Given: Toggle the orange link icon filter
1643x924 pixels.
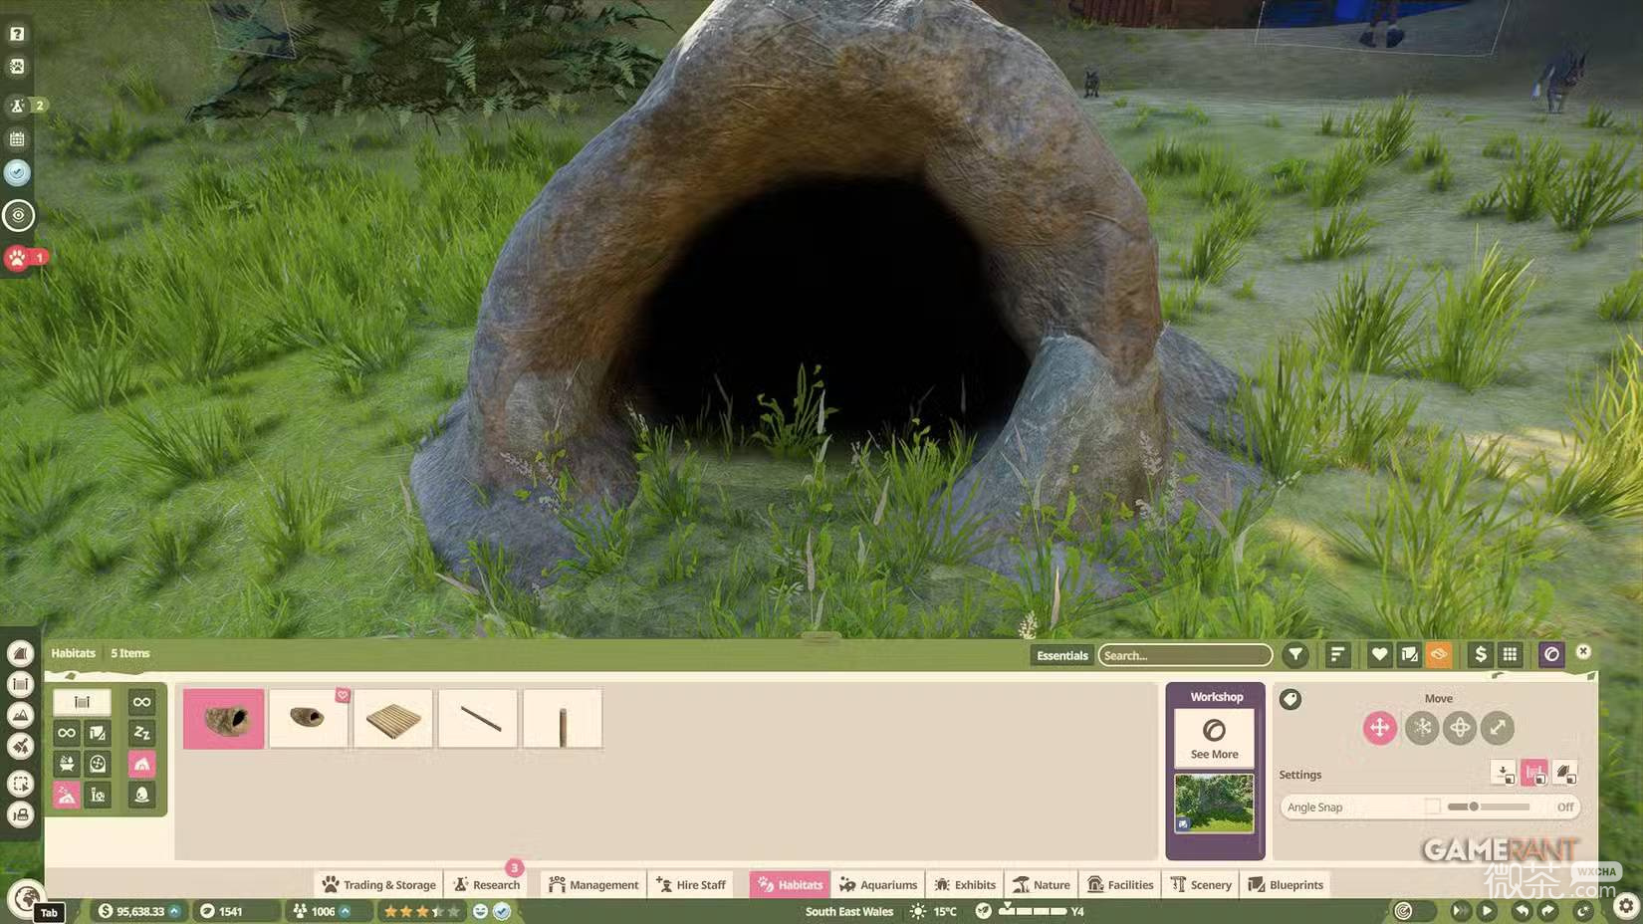Looking at the screenshot, I should [x=1439, y=654].
